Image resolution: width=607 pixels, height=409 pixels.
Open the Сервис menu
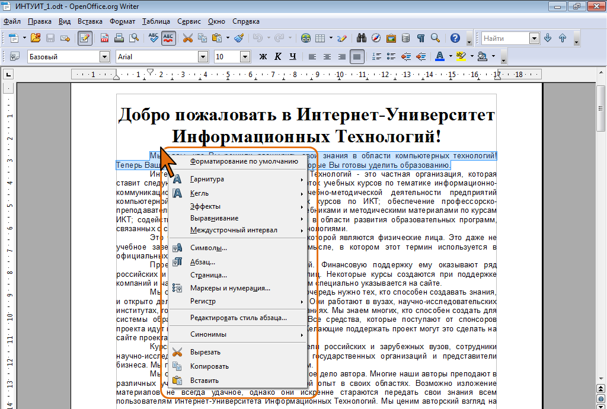click(189, 21)
